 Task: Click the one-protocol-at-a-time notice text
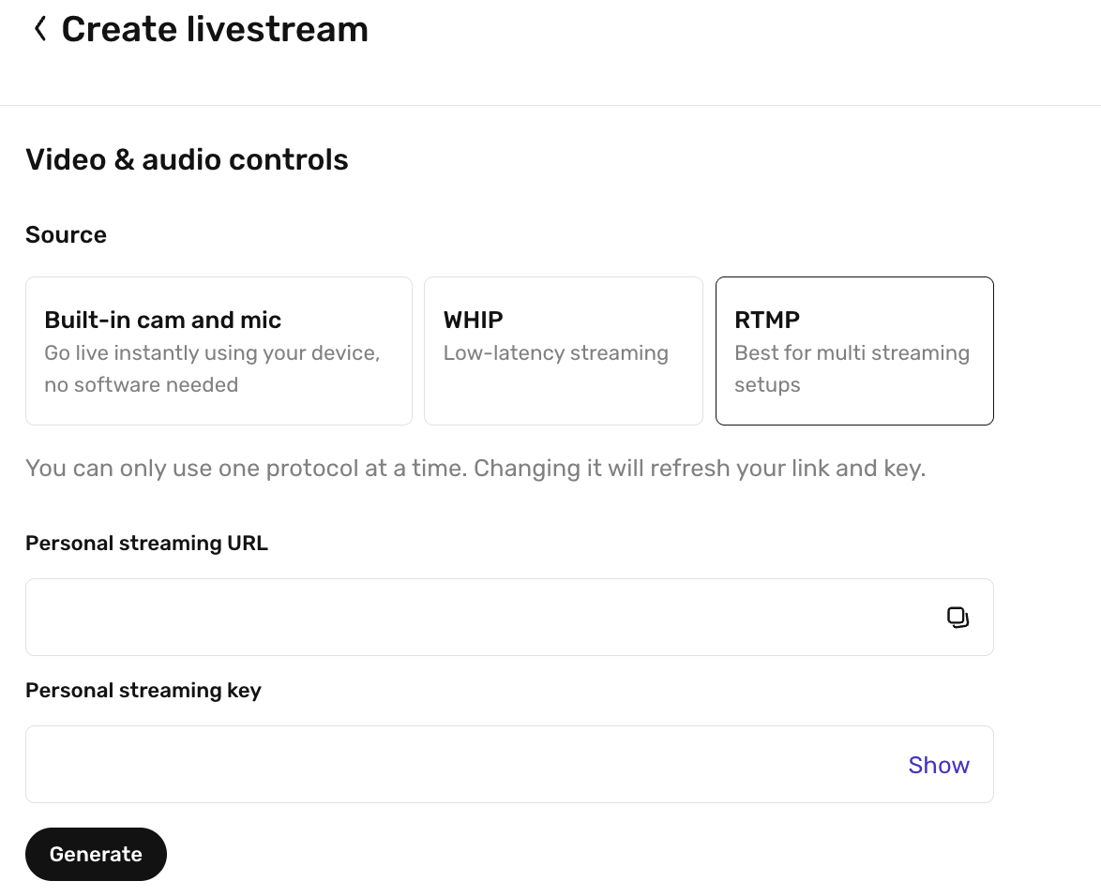coord(475,468)
